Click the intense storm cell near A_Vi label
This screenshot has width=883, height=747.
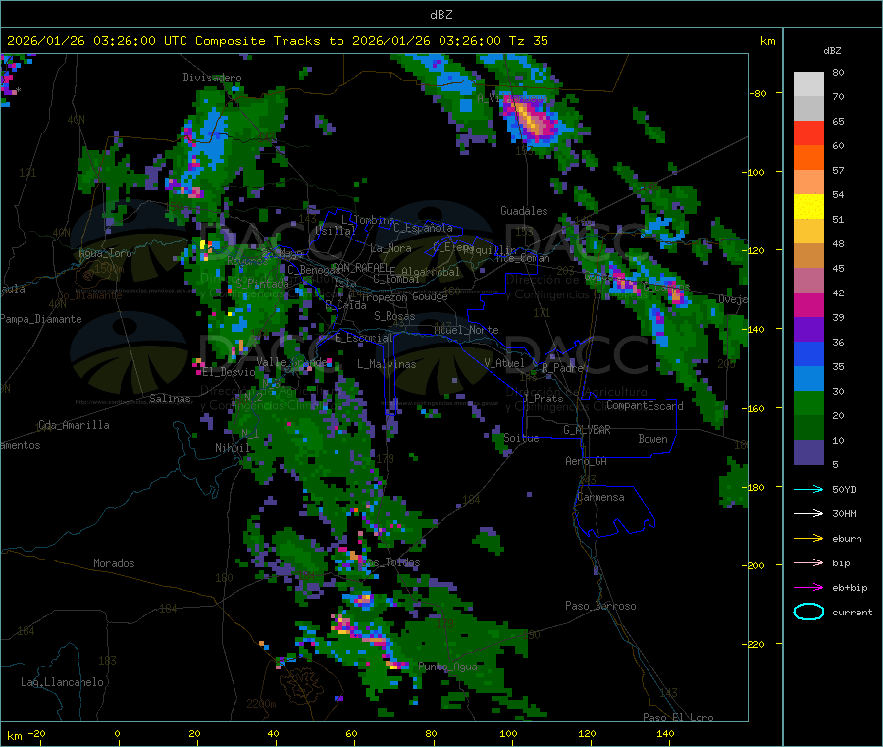532,121
